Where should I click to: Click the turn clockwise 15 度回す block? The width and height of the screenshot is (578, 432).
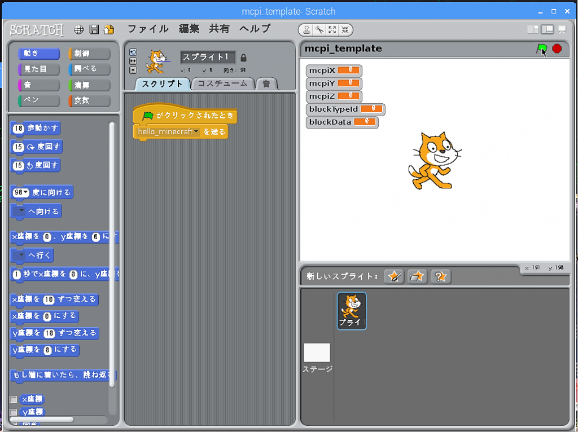click(x=37, y=147)
